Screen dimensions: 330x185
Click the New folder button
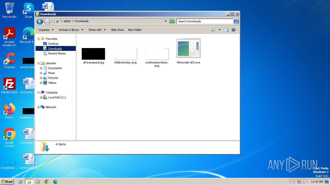[x=135, y=30]
